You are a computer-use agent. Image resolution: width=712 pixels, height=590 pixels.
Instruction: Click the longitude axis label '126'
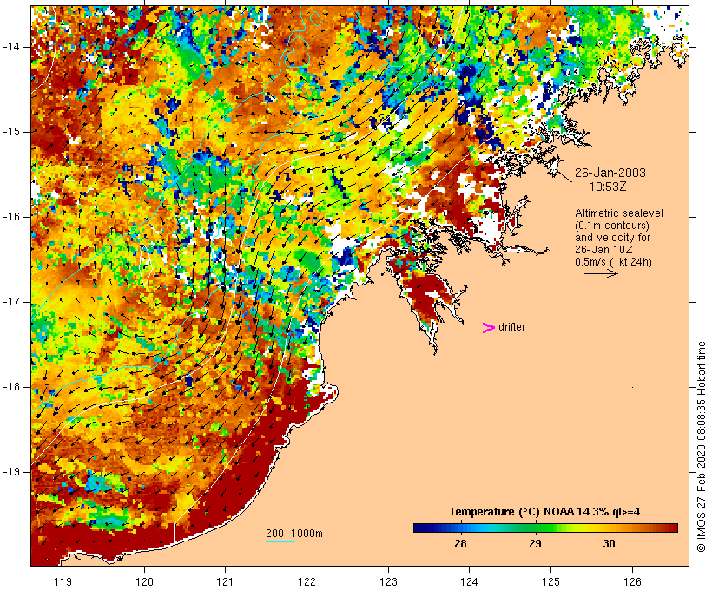click(632, 581)
